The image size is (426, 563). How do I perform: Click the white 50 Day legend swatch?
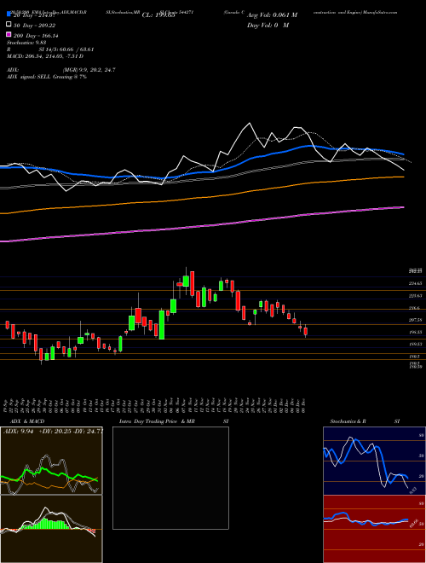tap(9, 25)
